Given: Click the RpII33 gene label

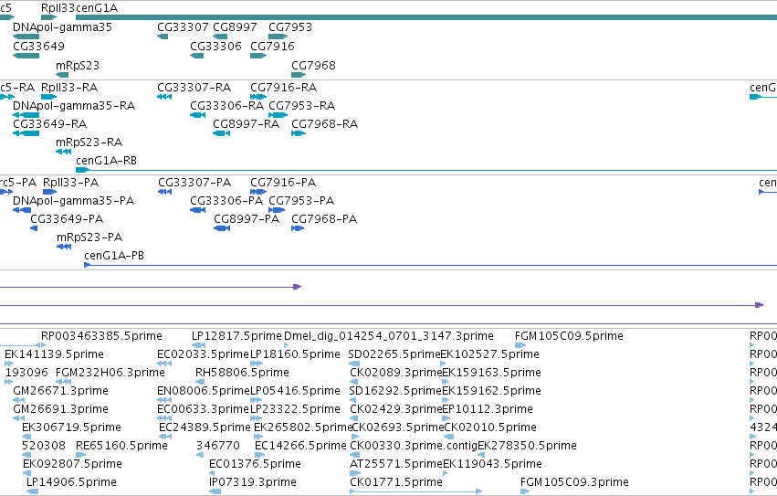Looking at the screenshot, I should [x=58, y=8].
